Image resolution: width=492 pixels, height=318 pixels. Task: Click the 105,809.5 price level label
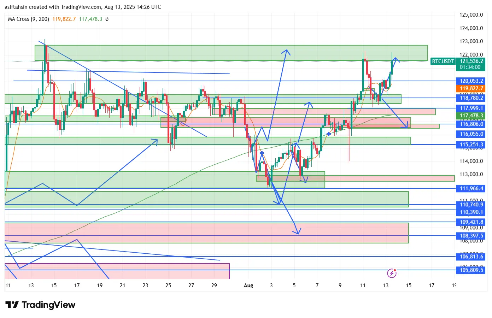(471, 270)
